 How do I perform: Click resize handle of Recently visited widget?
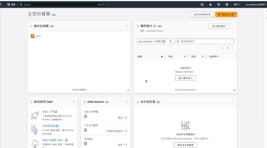tap(128, 90)
